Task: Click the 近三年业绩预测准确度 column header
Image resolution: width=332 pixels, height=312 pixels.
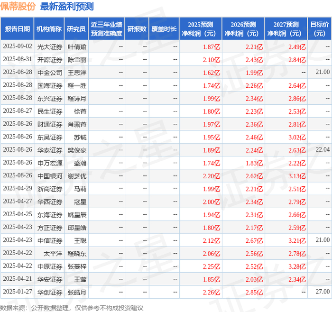Action: coord(107,29)
